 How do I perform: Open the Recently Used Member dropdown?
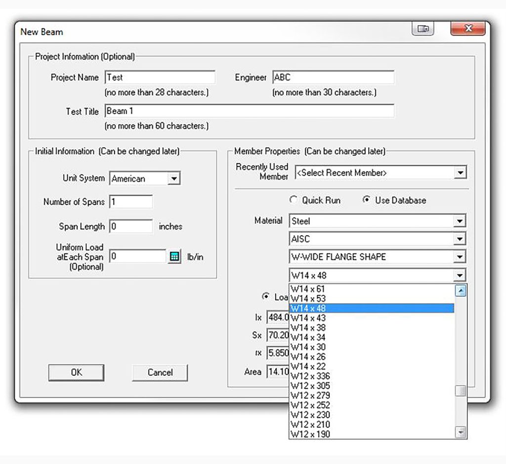(x=461, y=172)
